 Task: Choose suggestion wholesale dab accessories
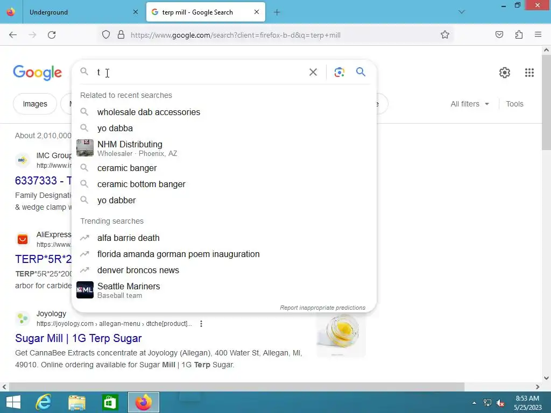coord(224,112)
